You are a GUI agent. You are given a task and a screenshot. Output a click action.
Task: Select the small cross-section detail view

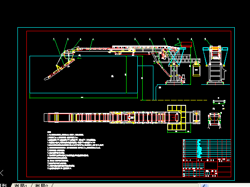point(215,121)
